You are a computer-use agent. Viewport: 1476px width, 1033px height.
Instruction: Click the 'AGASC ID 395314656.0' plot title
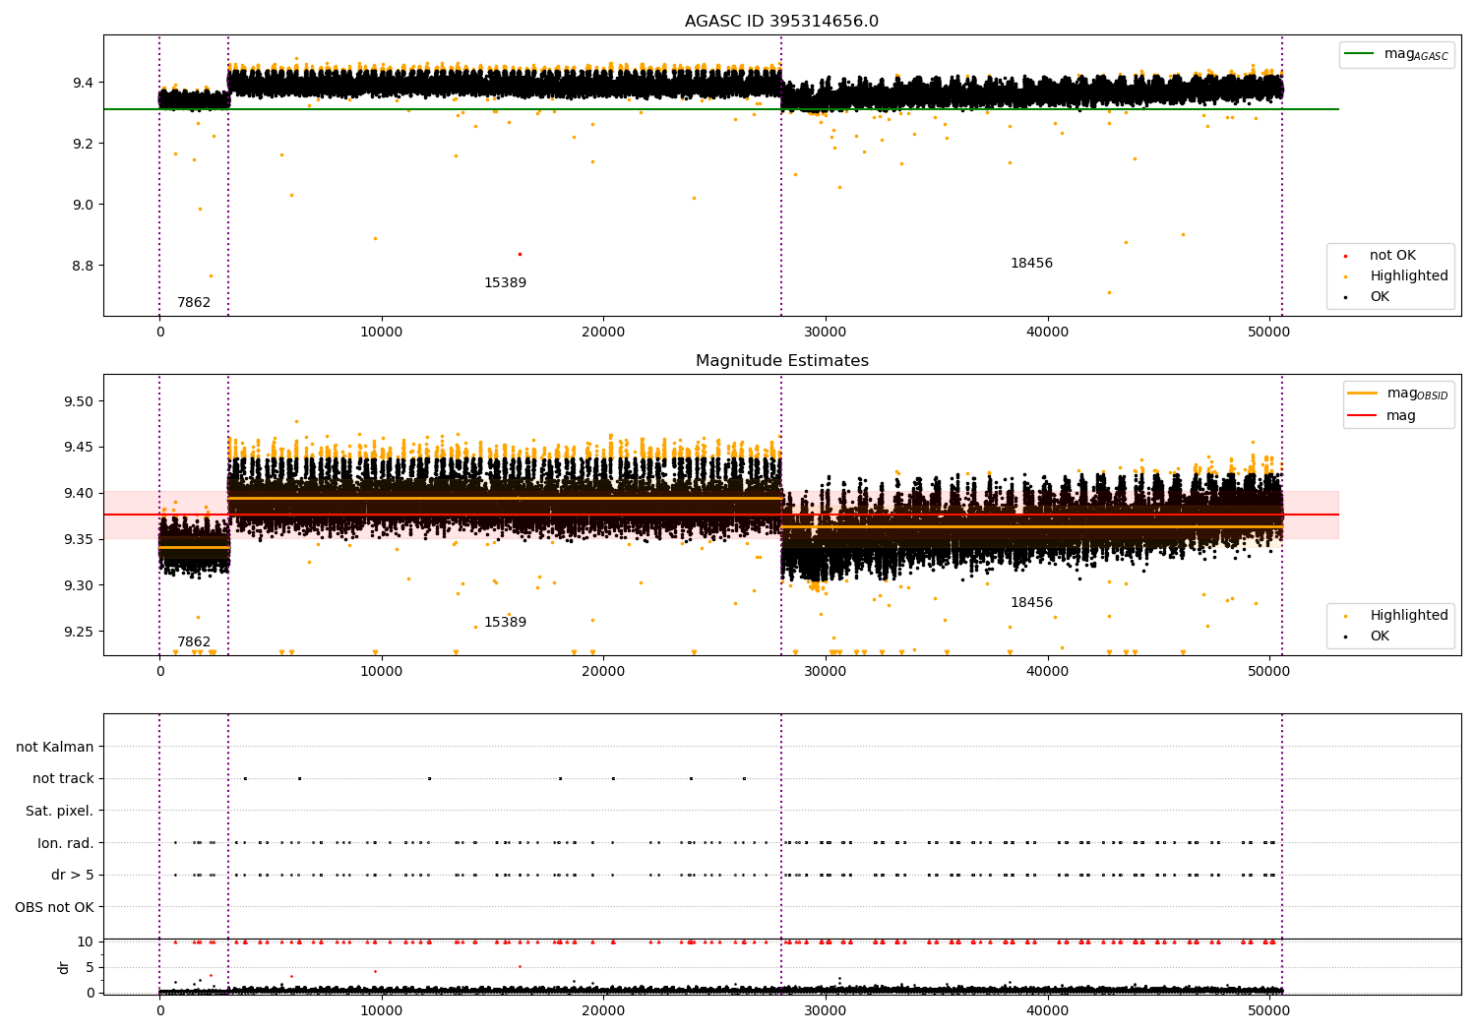pyautogui.click(x=781, y=22)
